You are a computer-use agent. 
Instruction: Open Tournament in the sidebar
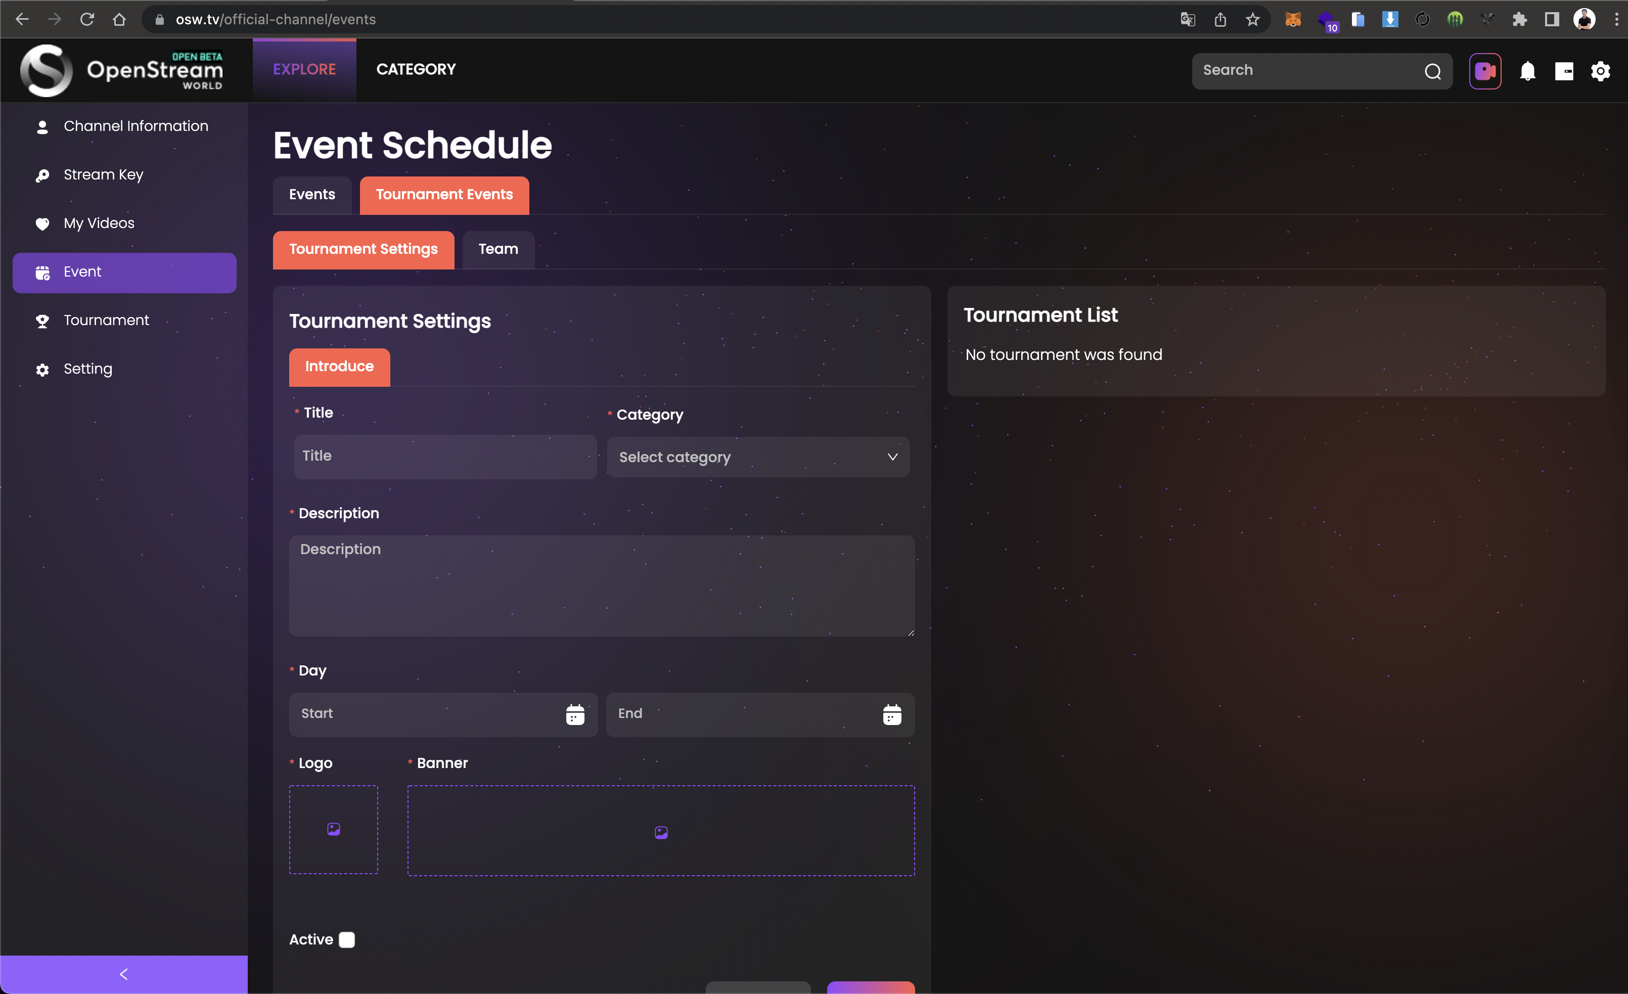[x=124, y=321]
